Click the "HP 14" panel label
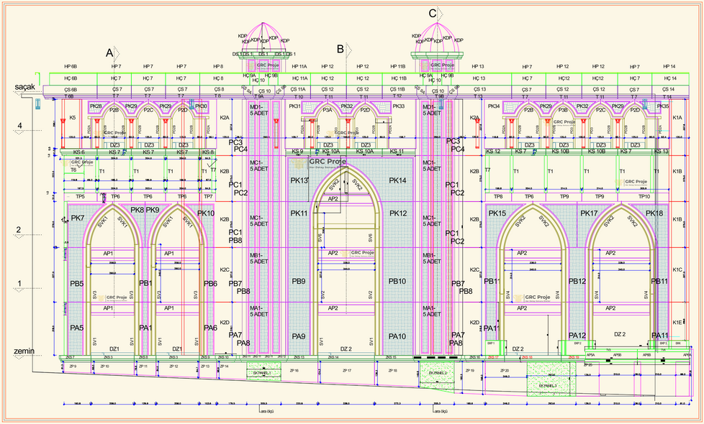The image size is (704, 424). (669, 66)
